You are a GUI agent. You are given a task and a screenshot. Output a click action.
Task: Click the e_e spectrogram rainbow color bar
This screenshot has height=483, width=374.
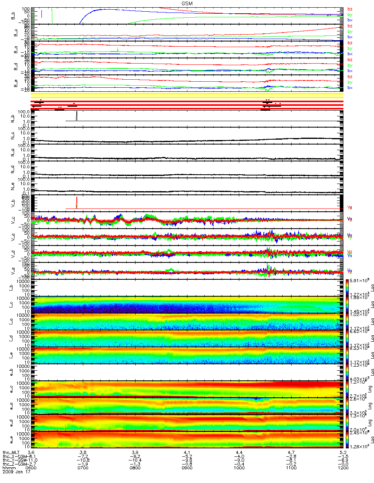(x=347, y=441)
